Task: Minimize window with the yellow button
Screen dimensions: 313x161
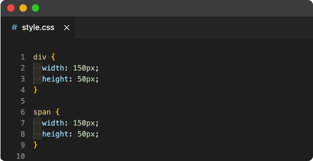Action: (x=23, y=8)
